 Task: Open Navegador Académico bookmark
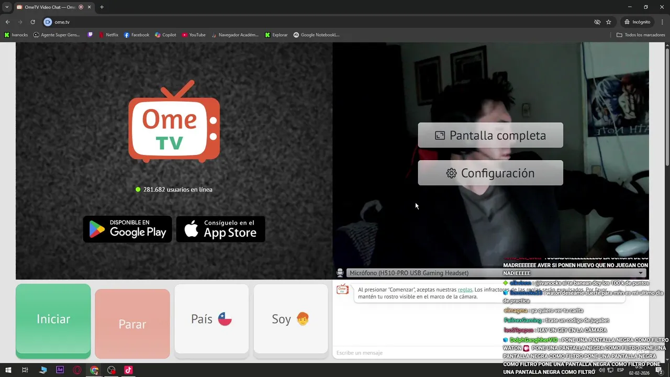click(235, 35)
